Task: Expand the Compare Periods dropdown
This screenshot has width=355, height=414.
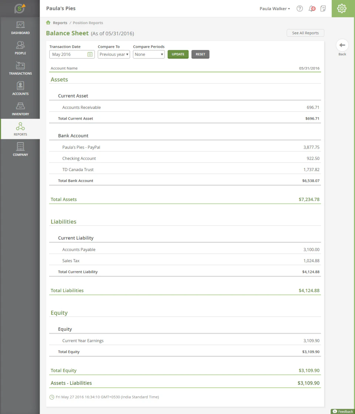Action: tap(148, 54)
